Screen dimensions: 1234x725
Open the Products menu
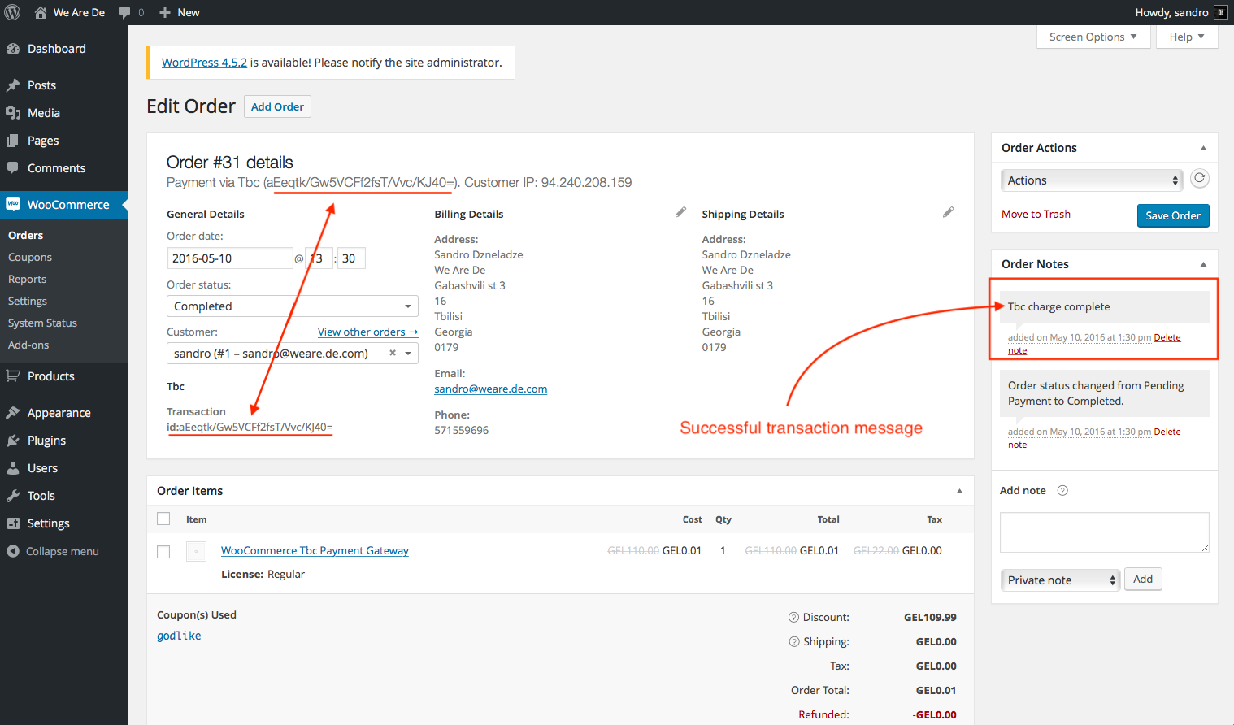tap(50, 376)
